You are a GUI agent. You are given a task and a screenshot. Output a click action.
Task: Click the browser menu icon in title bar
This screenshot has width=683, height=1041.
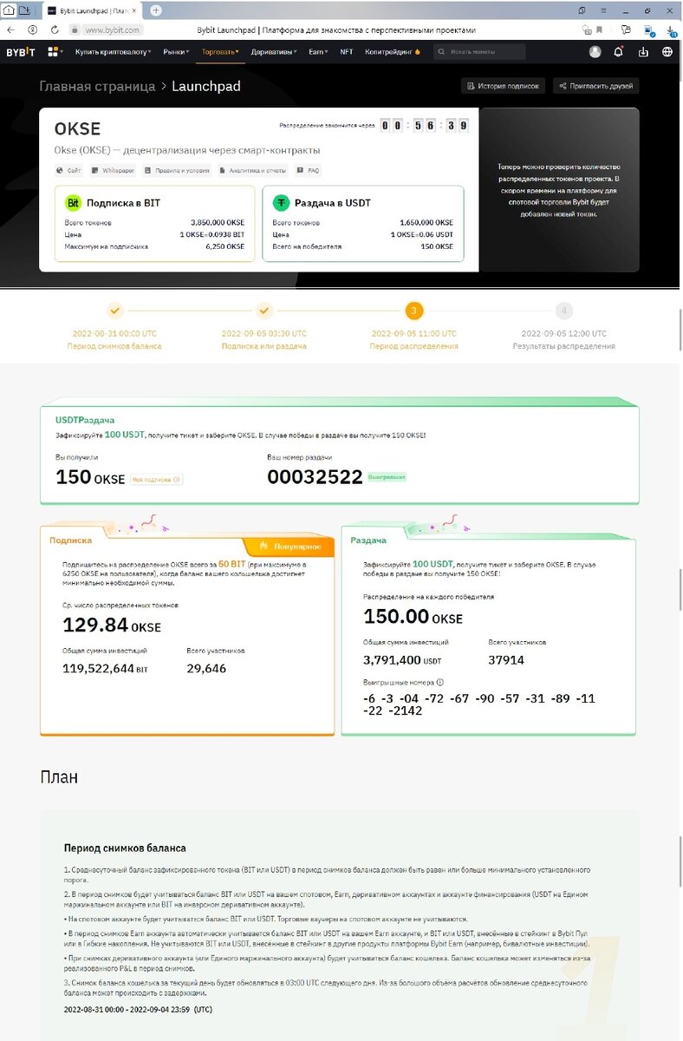point(603,10)
